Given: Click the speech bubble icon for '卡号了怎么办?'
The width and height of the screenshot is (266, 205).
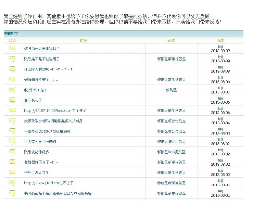Looking at the screenshot, I should pos(13,172).
